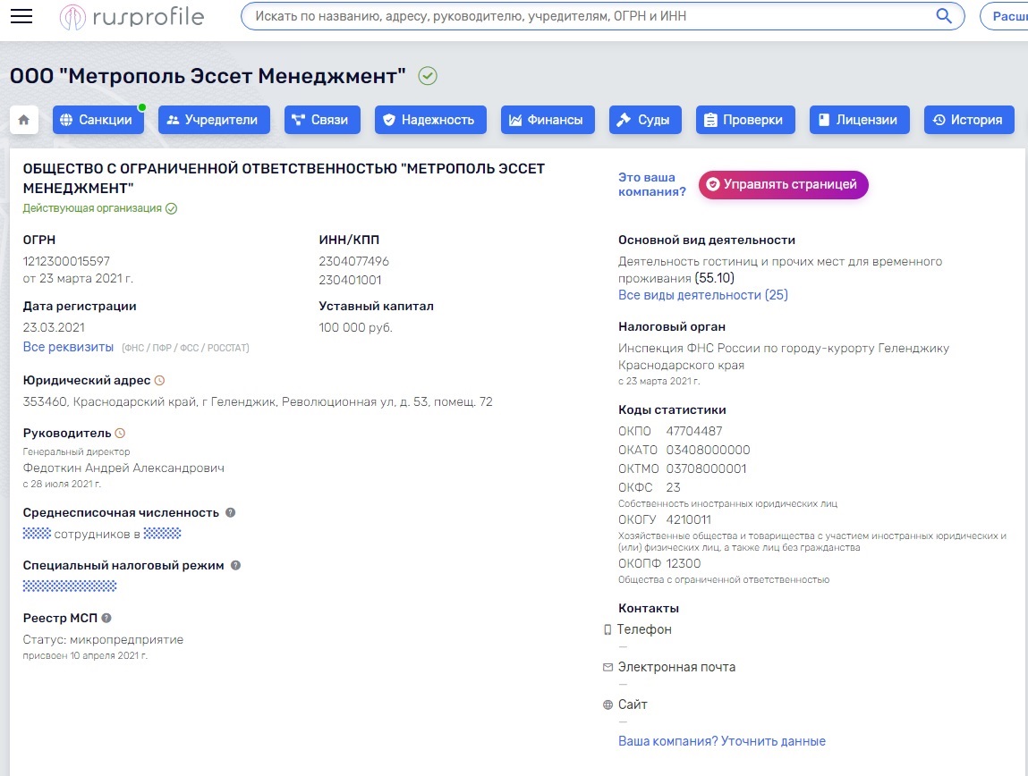The height and width of the screenshot is (776, 1028).
Task: Open the Суды tab
Action: pos(645,120)
